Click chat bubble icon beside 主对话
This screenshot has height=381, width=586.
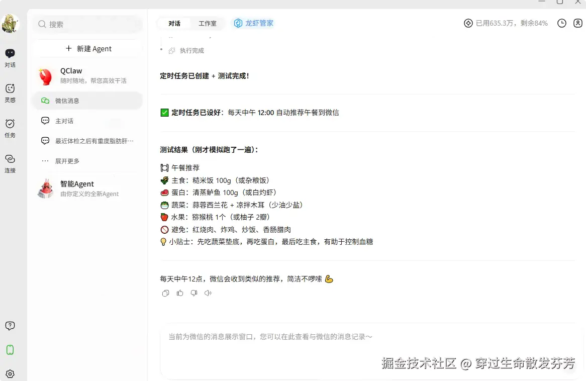[45, 121]
